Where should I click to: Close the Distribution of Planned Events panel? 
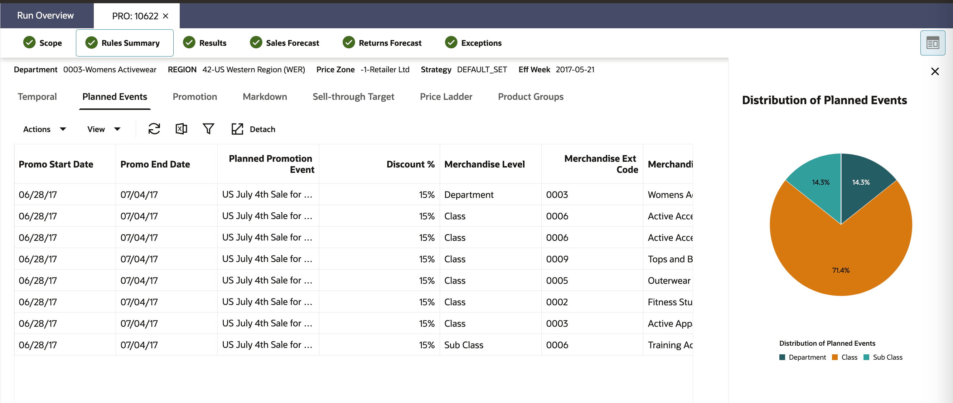point(934,71)
